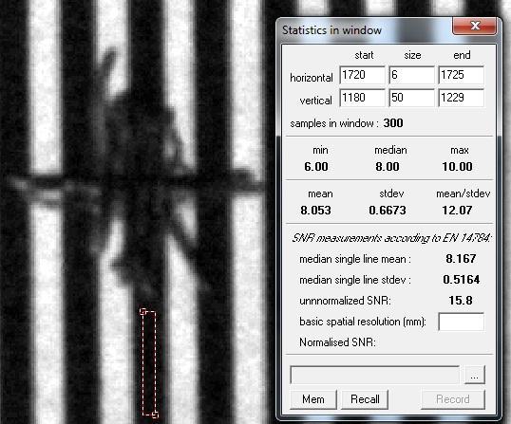Click the horizontal row label
This screenshot has height=424, width=511.
[312, 78]
